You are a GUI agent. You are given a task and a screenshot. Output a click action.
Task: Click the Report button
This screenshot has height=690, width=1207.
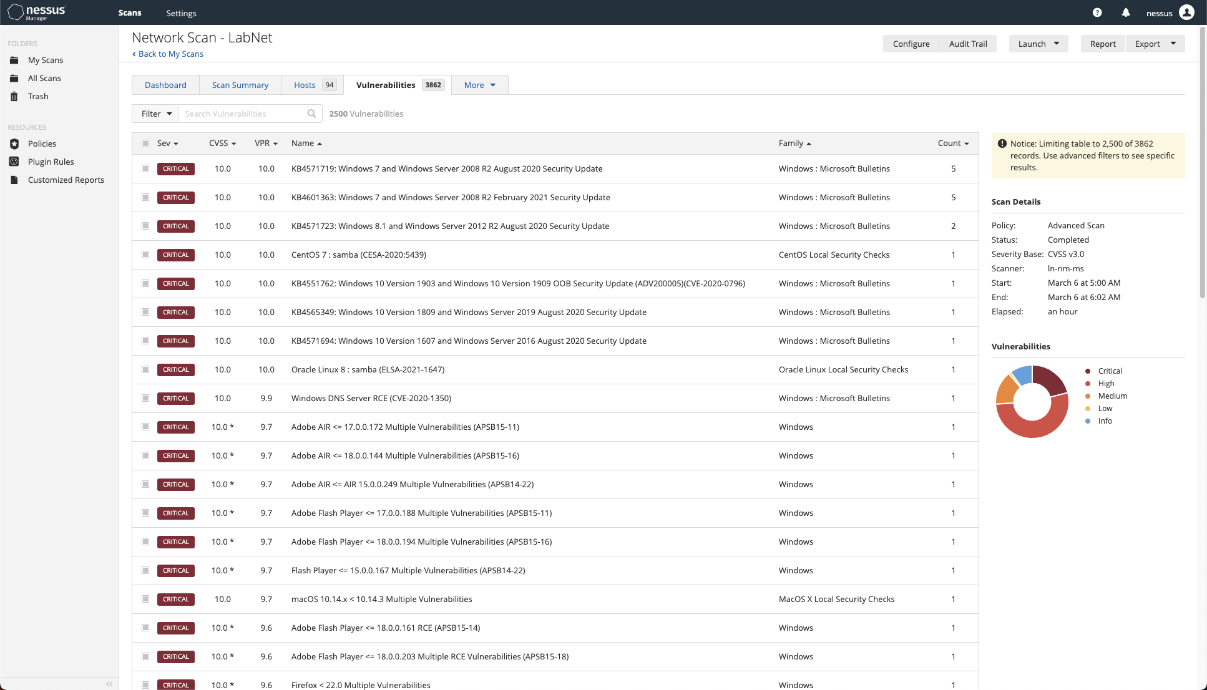click(x=1103, y=44)
